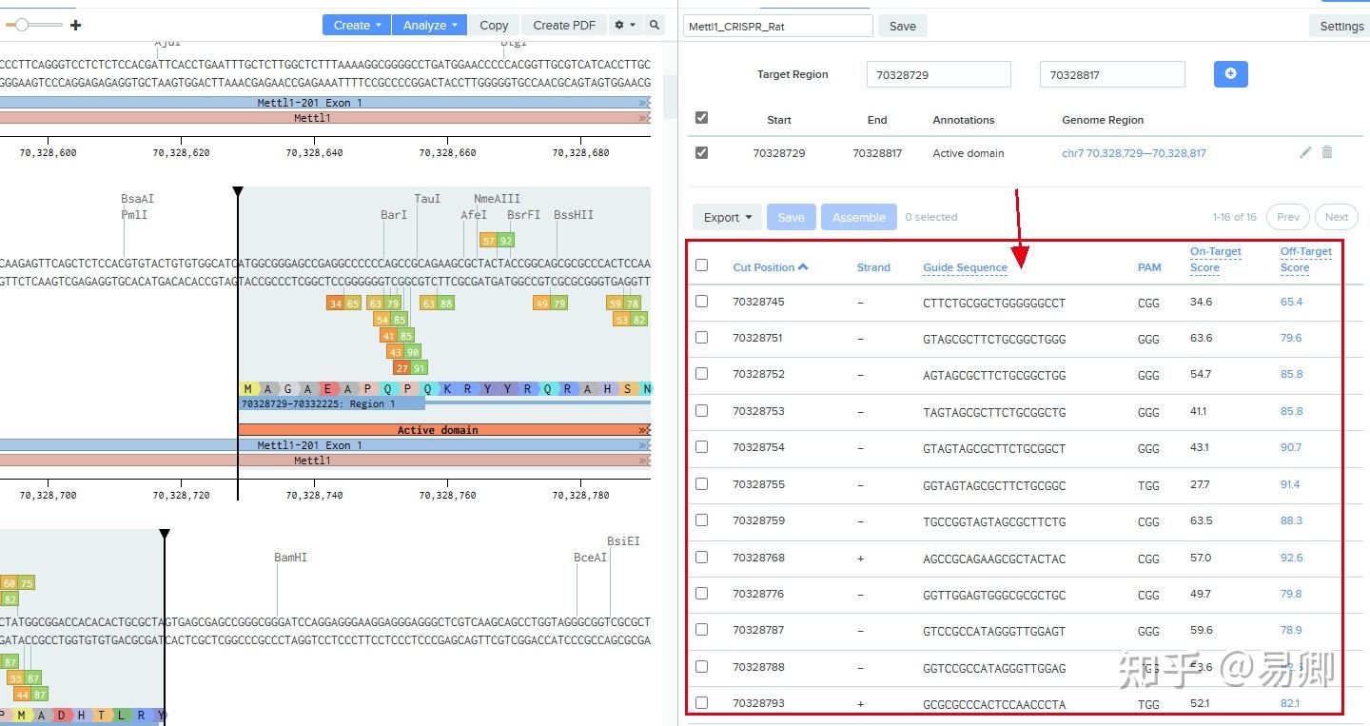The image size is (1370, 726).
Task: Edit the Active domain region with the pencil icon
Action: [1305, 152]
